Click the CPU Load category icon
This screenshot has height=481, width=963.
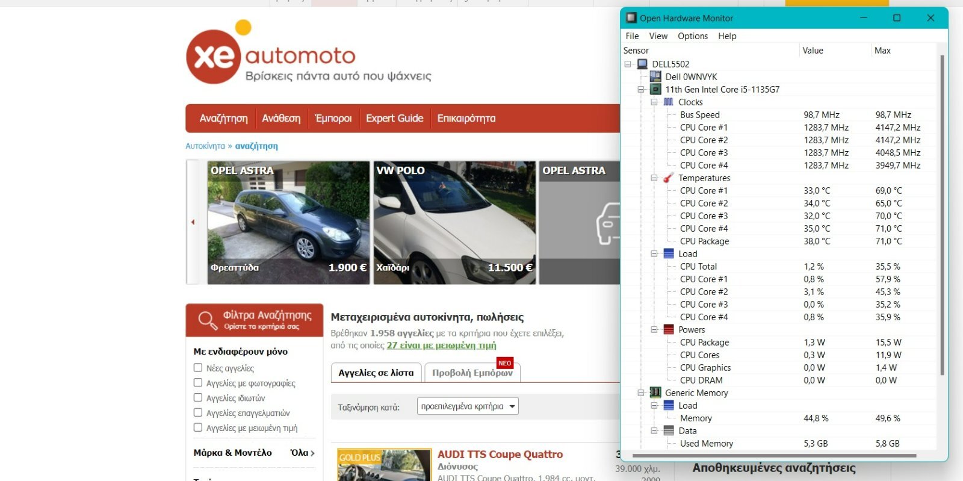click(669, 253)
